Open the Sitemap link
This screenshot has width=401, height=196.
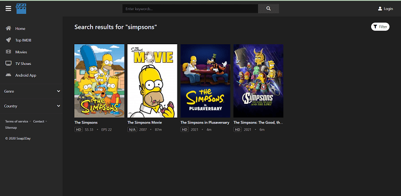pos(11,127)
